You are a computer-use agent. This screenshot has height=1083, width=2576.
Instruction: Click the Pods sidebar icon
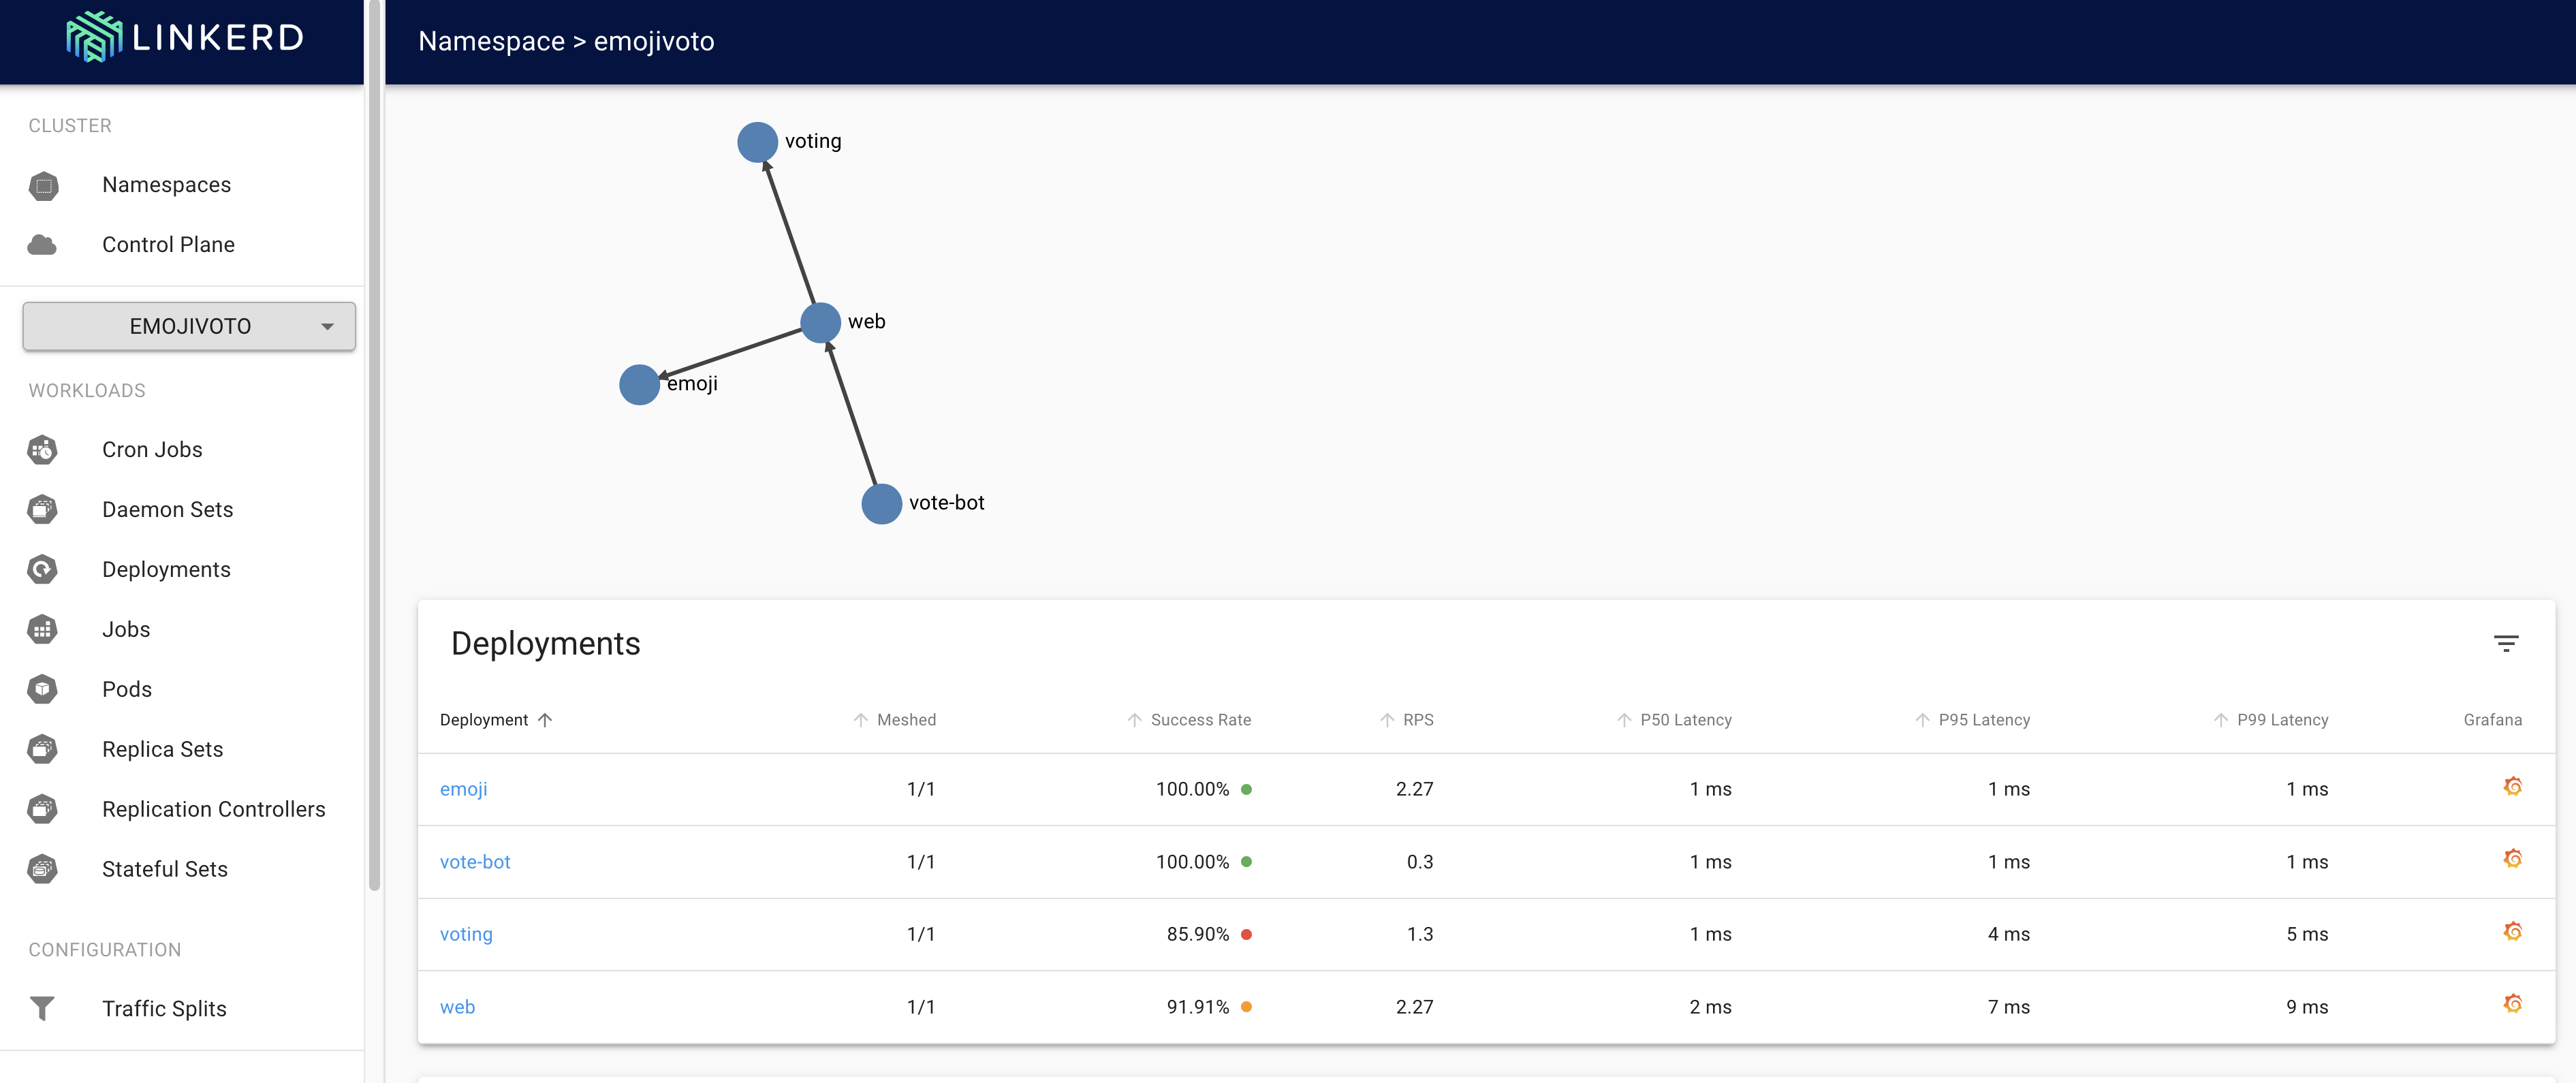coord(42,689)
